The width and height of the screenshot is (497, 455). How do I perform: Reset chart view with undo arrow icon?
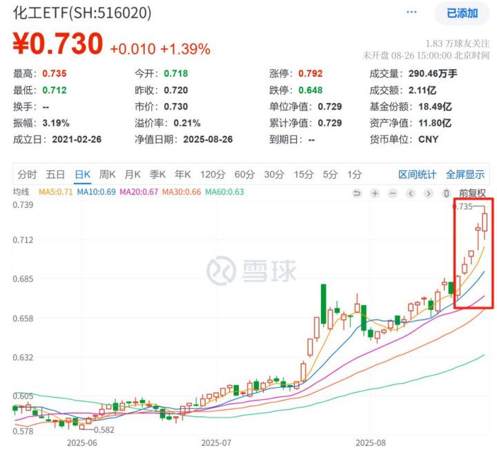point(357,193)
